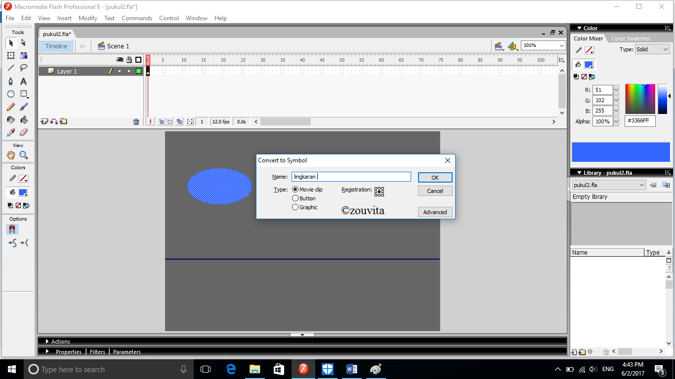Click the fill color swatch in Tools
The width and height of the screenshot is (675, 379).
[x=23, y=192]
